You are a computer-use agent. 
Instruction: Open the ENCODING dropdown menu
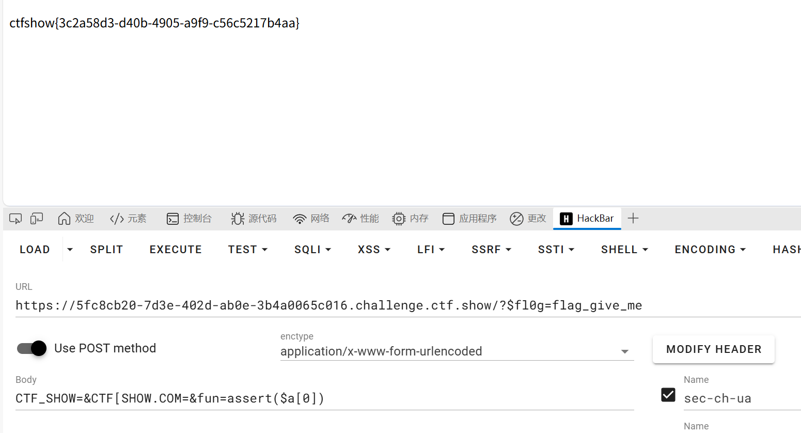pos(710,250)
